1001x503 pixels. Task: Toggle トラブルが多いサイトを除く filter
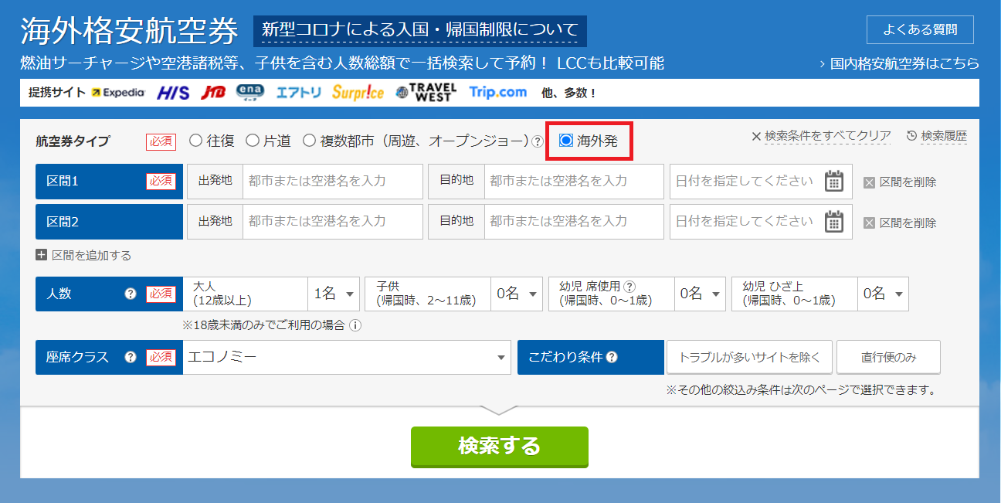[749, 357]
